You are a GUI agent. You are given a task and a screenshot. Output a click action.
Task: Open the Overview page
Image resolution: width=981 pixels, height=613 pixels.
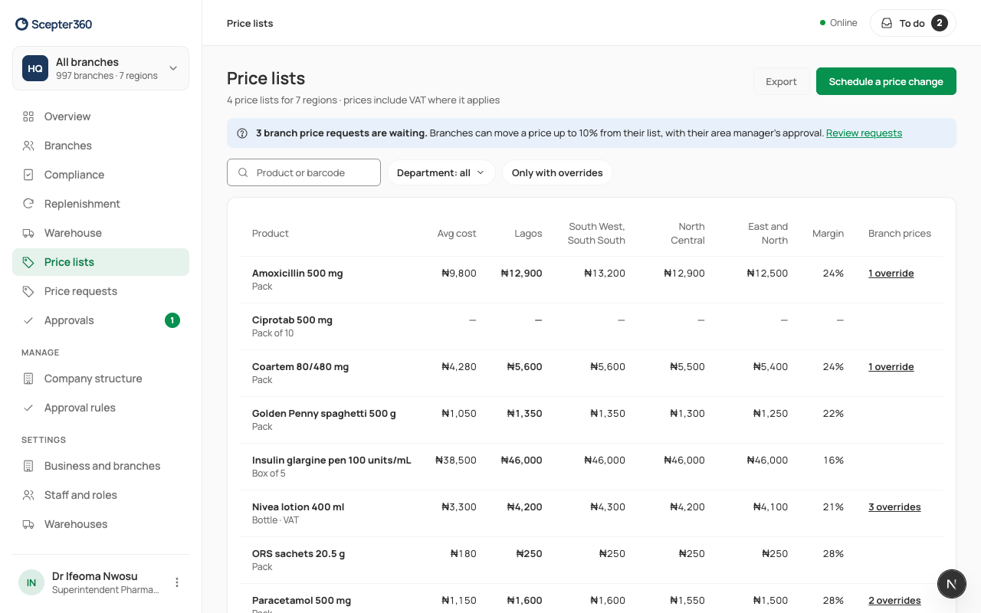click(x=100, y=116)
